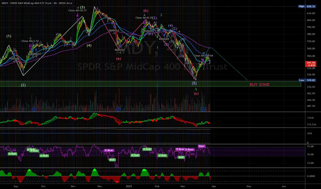
Task: Select the pink (b) wave label
Action: (x=146, y=11)
